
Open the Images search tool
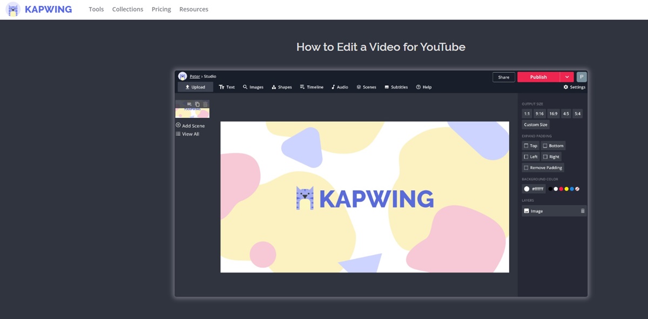pos(253,87)
